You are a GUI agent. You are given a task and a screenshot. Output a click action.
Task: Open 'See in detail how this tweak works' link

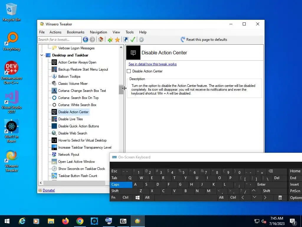(x=152, y=64)
